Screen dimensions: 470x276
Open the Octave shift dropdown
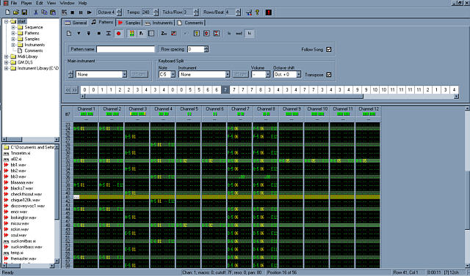click(x=299, y=74)
